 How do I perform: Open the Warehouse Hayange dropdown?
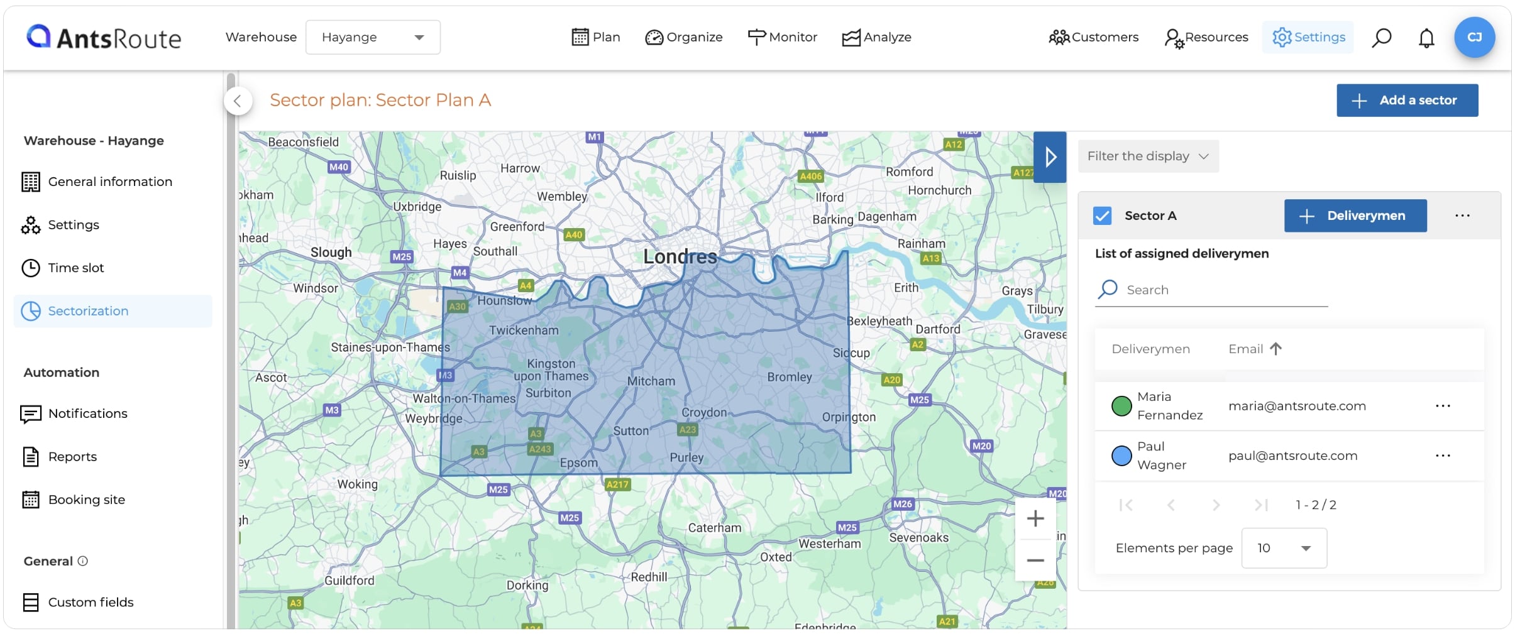point(373,37)
